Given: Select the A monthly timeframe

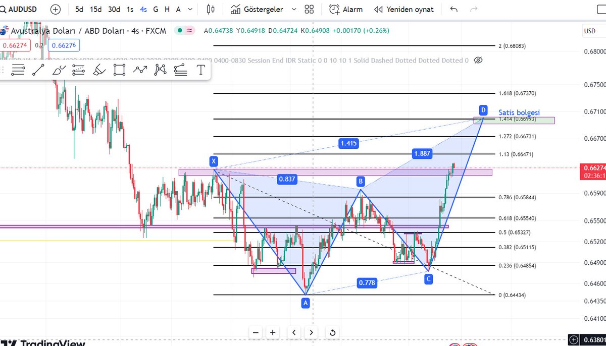Looking at the screenshot, I should [178, 9].
